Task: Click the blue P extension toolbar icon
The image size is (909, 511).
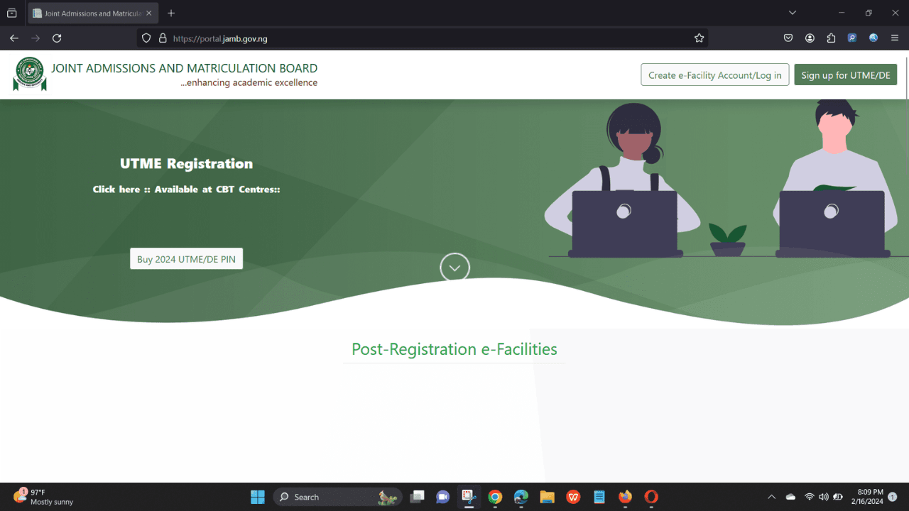Action: point(852,38)
